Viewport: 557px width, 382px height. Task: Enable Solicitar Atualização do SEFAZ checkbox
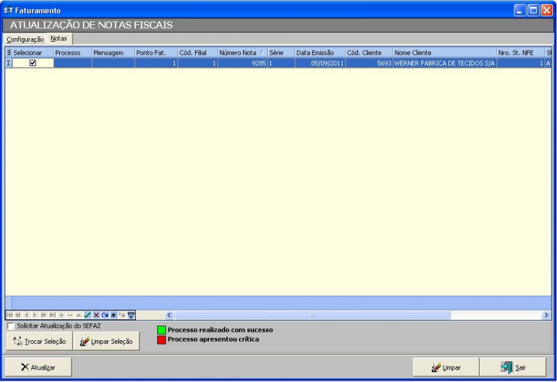10,326
